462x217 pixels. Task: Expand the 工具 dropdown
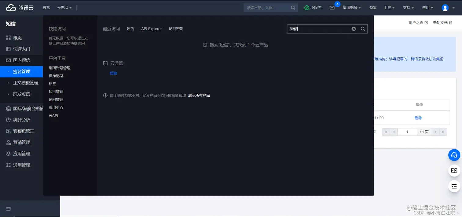point(389,8)
